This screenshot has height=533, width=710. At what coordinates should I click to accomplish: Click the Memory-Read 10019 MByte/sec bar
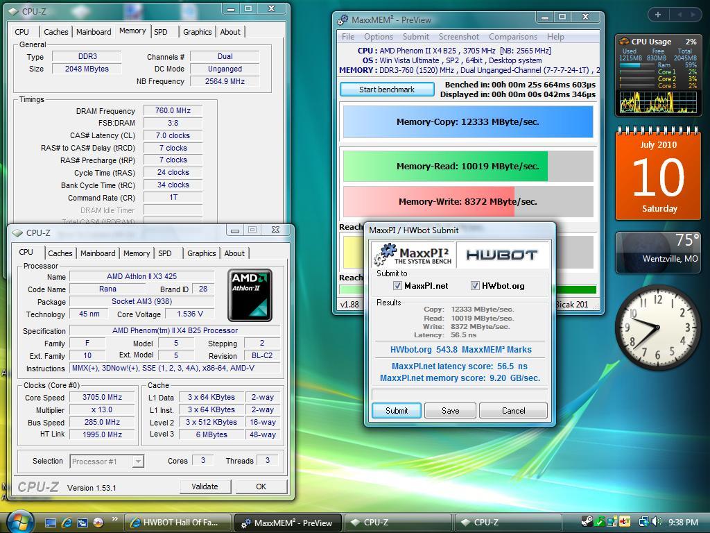pyautogui.click(x=468, y=167)
